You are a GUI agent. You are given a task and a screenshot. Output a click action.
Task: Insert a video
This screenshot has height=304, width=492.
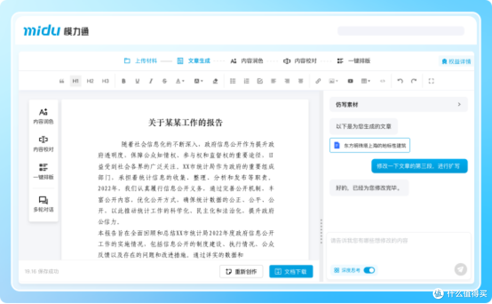(350, 81)
